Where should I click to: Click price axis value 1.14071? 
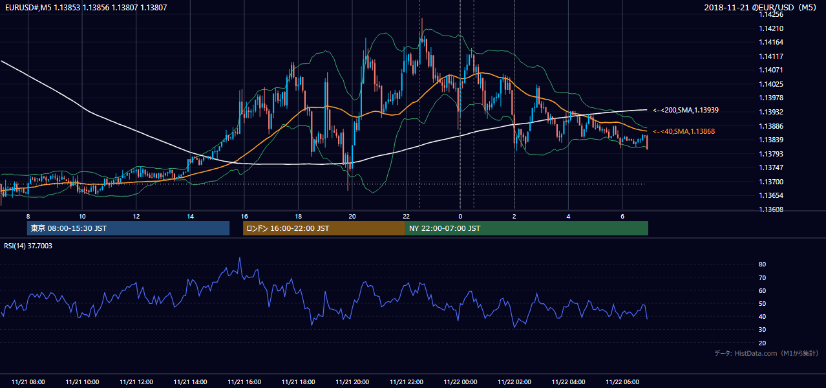point(771,70)
